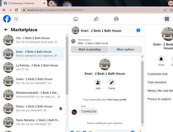Viewport: 173px width, 132px height.
Task: Click the house avatar in right info panel
Action: point(167,34)
